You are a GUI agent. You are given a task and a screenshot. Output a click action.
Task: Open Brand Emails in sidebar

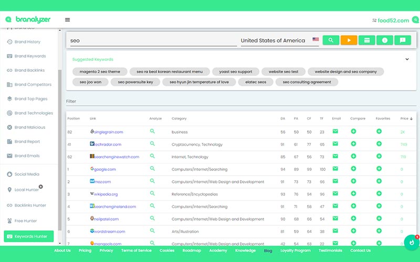coord(27,156)
